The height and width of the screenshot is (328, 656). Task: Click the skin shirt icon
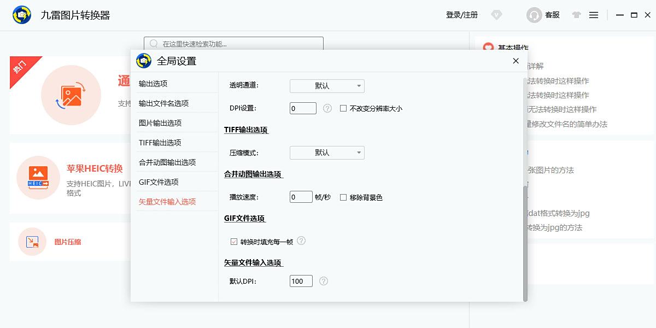point(576,15)
